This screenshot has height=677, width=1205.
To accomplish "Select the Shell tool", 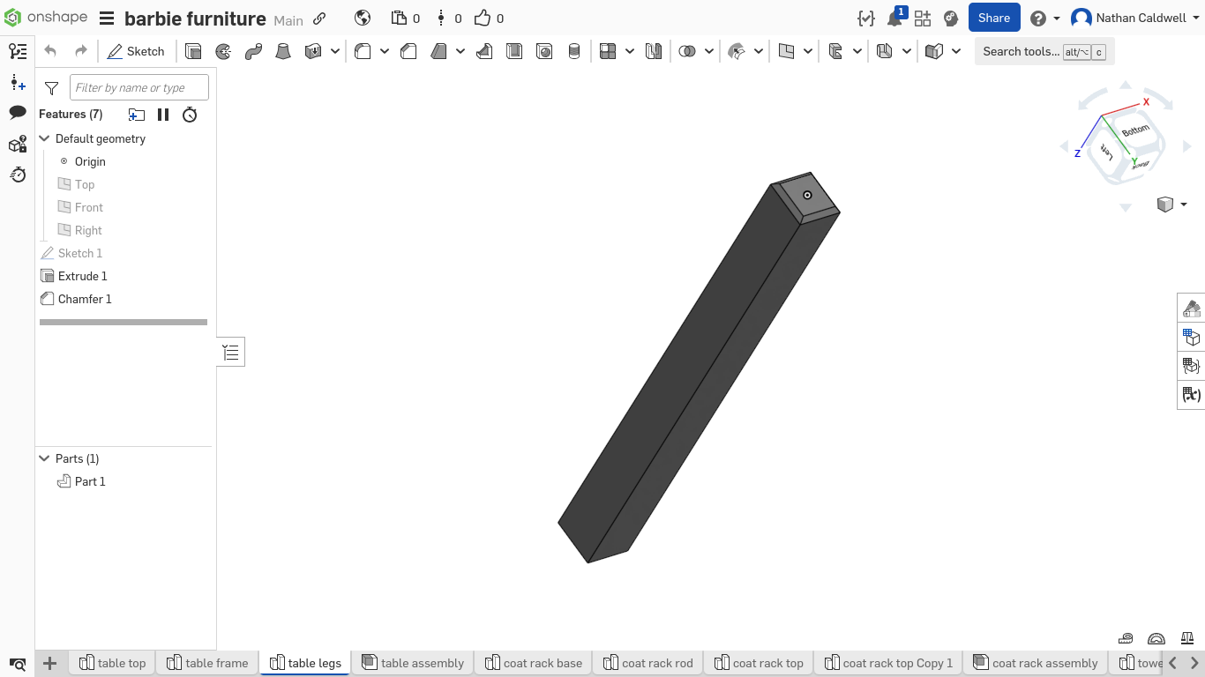I will 514,51.
